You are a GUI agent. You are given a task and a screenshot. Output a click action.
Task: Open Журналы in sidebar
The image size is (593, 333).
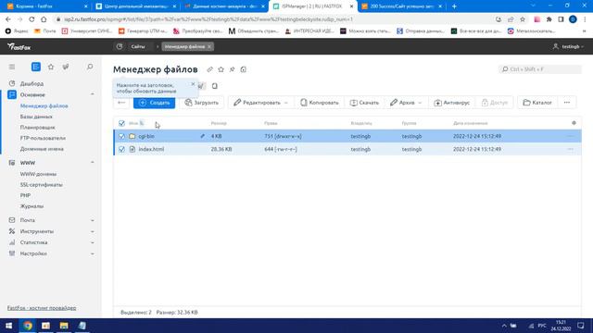coord(32,206)
